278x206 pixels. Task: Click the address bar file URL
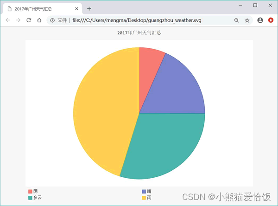137,20
